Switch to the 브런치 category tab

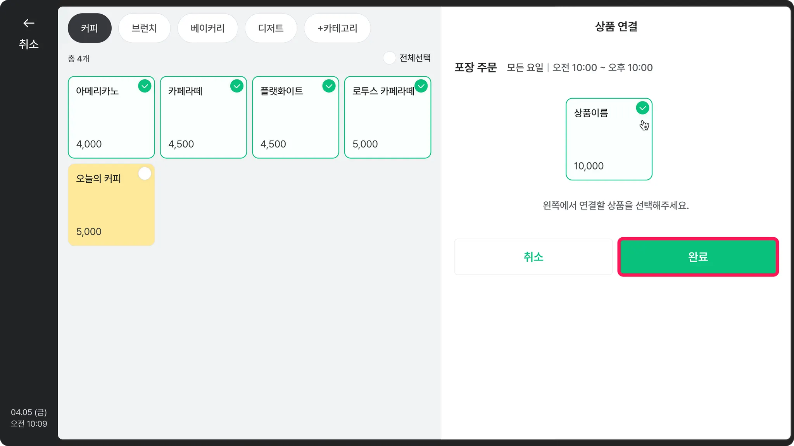[x=144, y=28]
